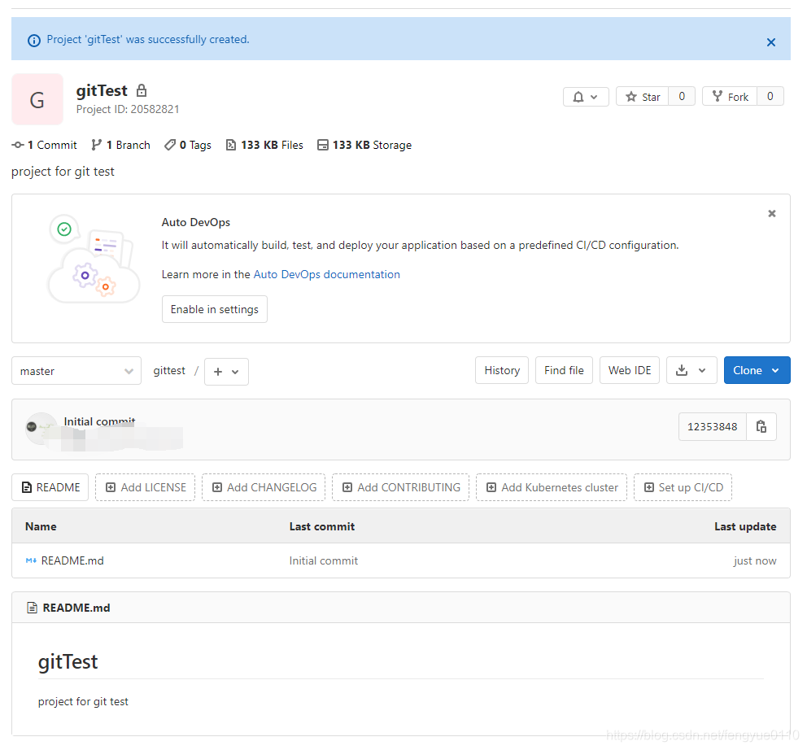Expand the plus menu for new files
Image resolution: width=807 pixels, height=750 pixels.
[226, 372]
